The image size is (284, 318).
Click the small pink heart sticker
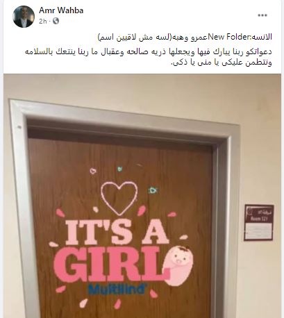[x=93, y=171]
